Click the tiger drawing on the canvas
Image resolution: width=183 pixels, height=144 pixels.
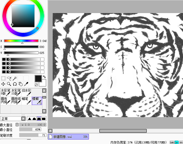118,65
